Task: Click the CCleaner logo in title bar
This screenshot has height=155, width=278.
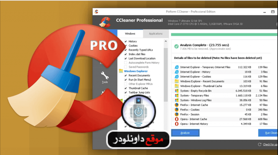Action: [x=96, y=11]
